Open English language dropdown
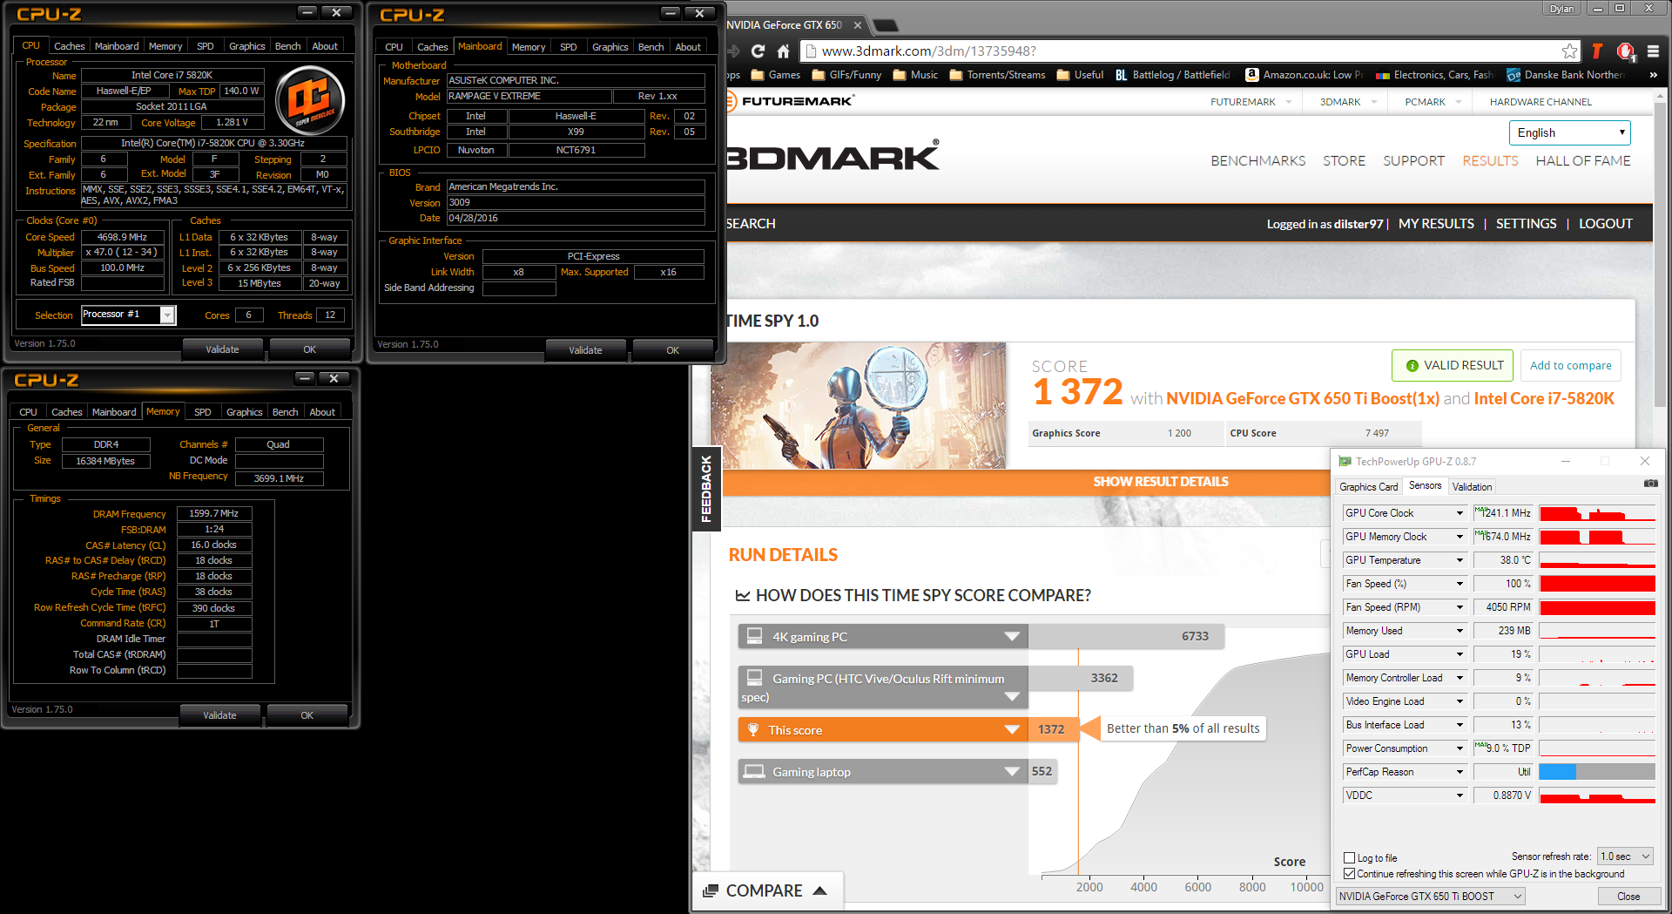The height and width of the screenshot is (914, 1672). [1569, 132]
